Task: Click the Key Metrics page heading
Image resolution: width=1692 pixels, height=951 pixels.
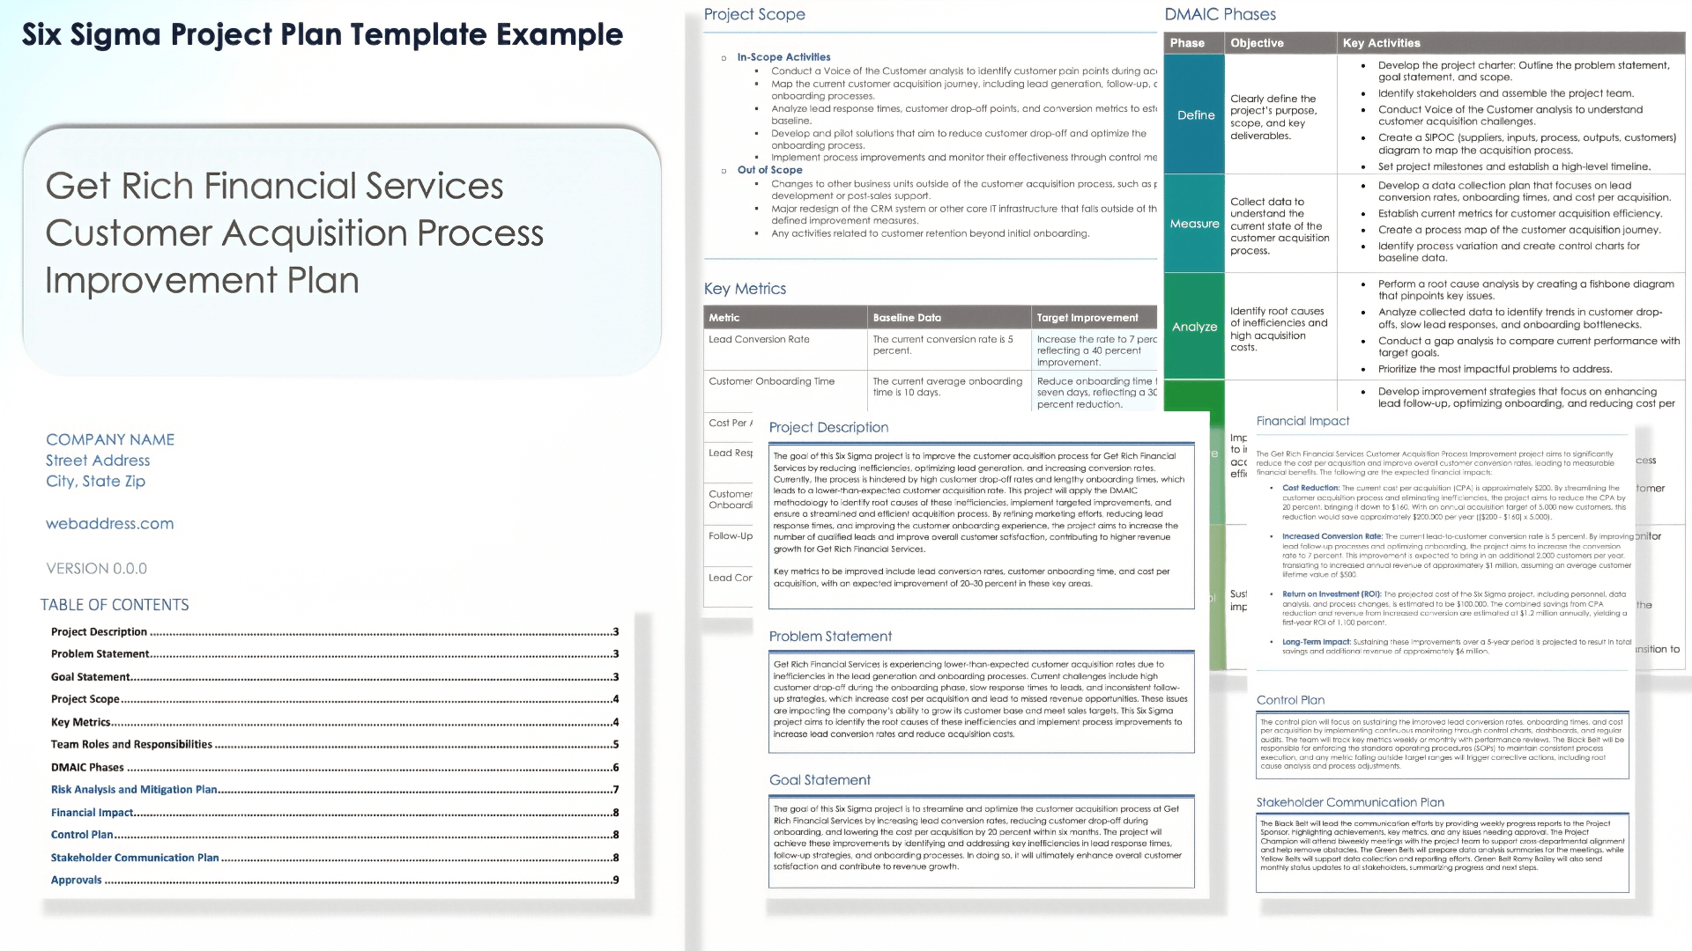Action: coord(745,289)
